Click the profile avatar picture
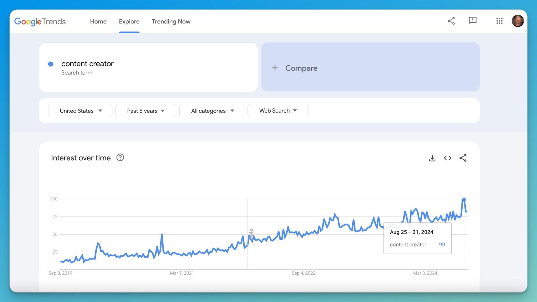The height and width of the screenshot is (302, 537). (518, 21)
